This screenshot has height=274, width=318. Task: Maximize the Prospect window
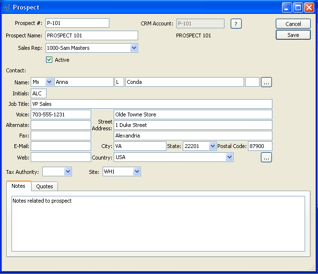pos(297,8)
